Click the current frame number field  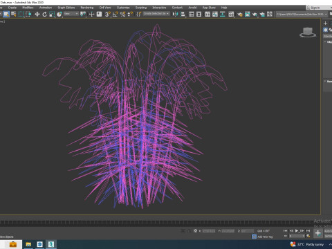click(x=297, y=236)
